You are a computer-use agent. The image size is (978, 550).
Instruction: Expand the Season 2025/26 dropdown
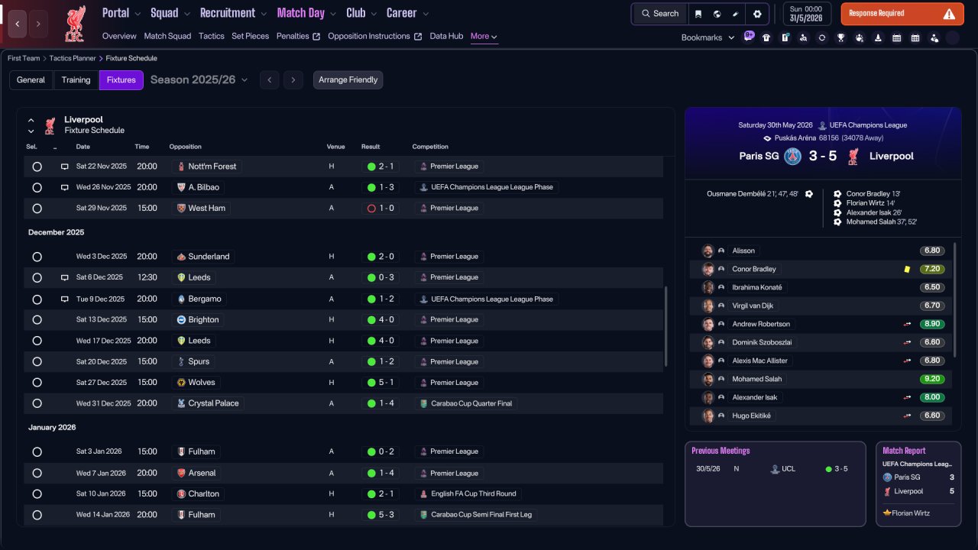(199, 79)
